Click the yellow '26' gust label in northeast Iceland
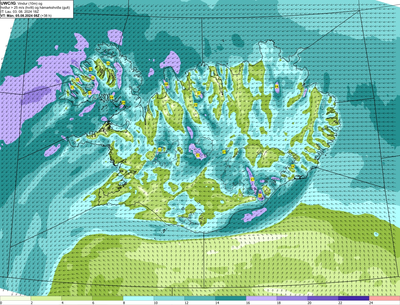Viewport: 400px width, 305px height. click(277, 86)
